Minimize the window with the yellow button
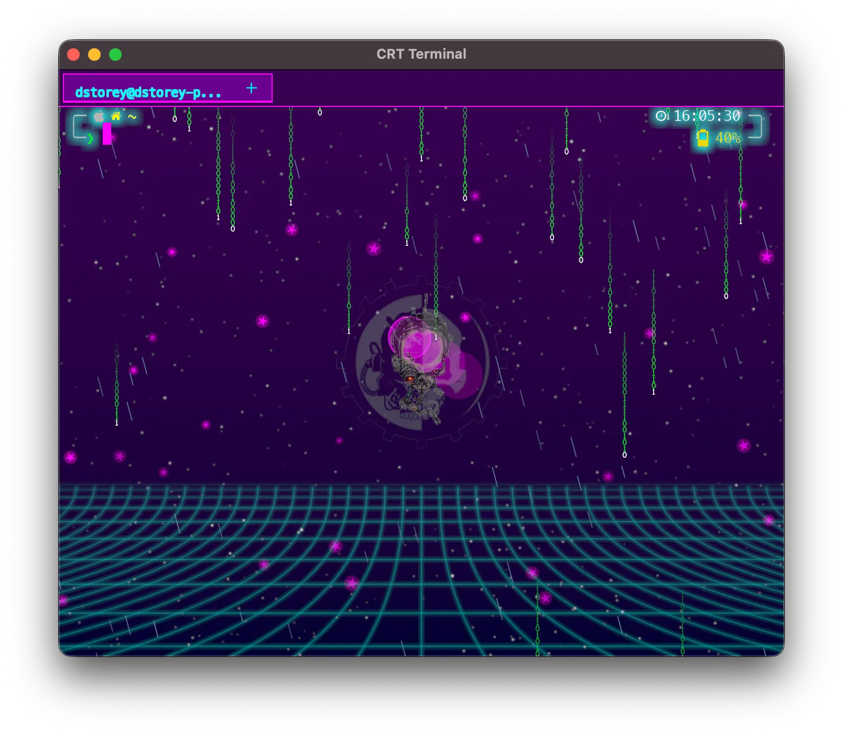 click(94, 55)
